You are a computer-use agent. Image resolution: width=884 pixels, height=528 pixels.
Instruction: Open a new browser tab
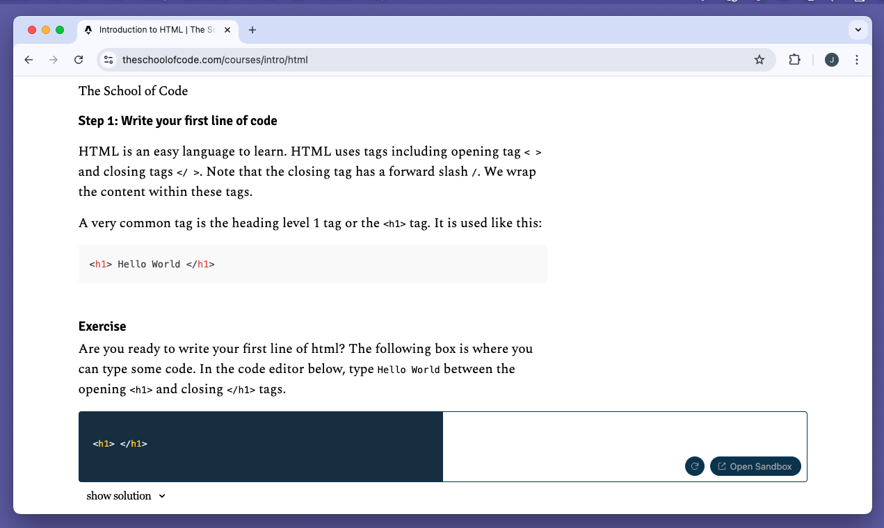pyautogui.click(x=252, y=30)
